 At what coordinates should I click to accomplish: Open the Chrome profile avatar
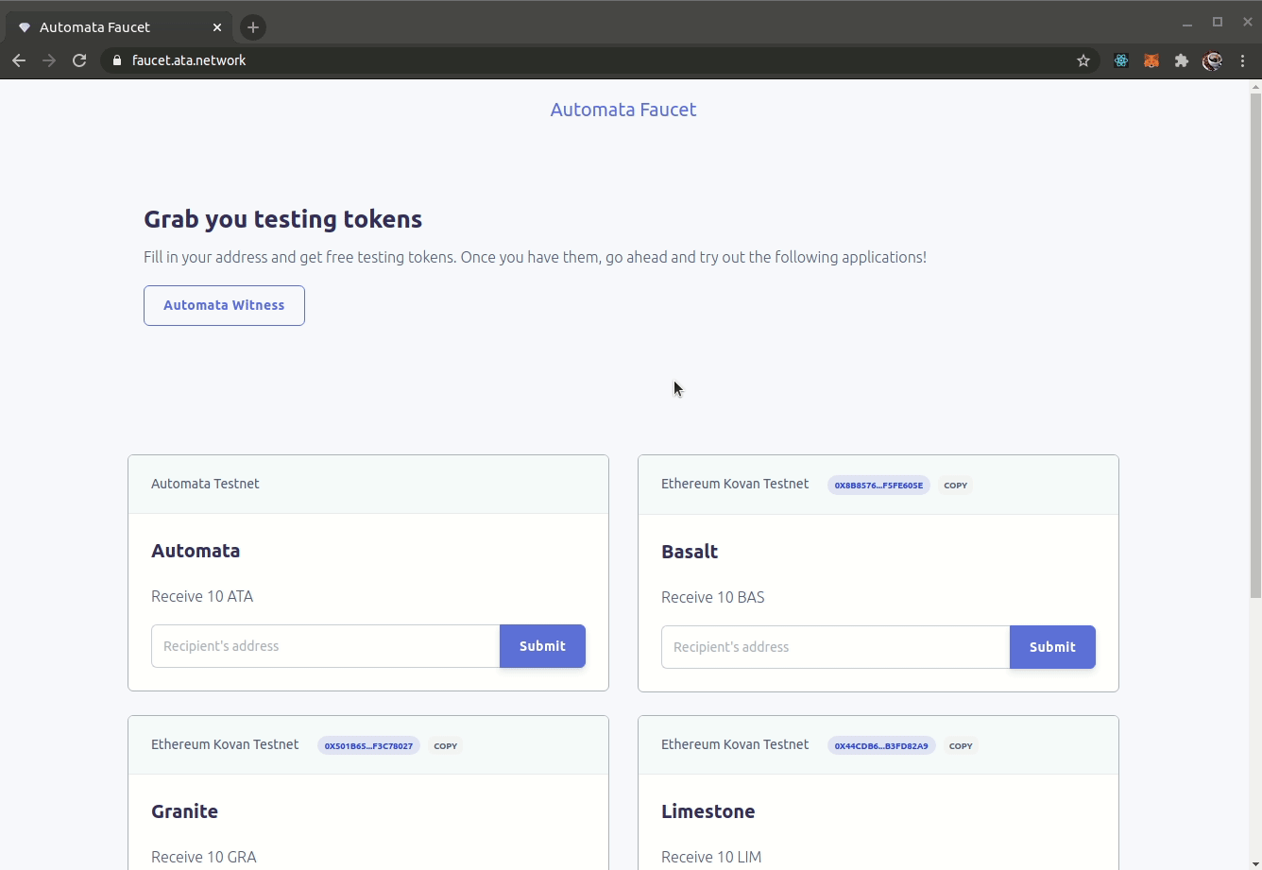(x=1212, y=60)
